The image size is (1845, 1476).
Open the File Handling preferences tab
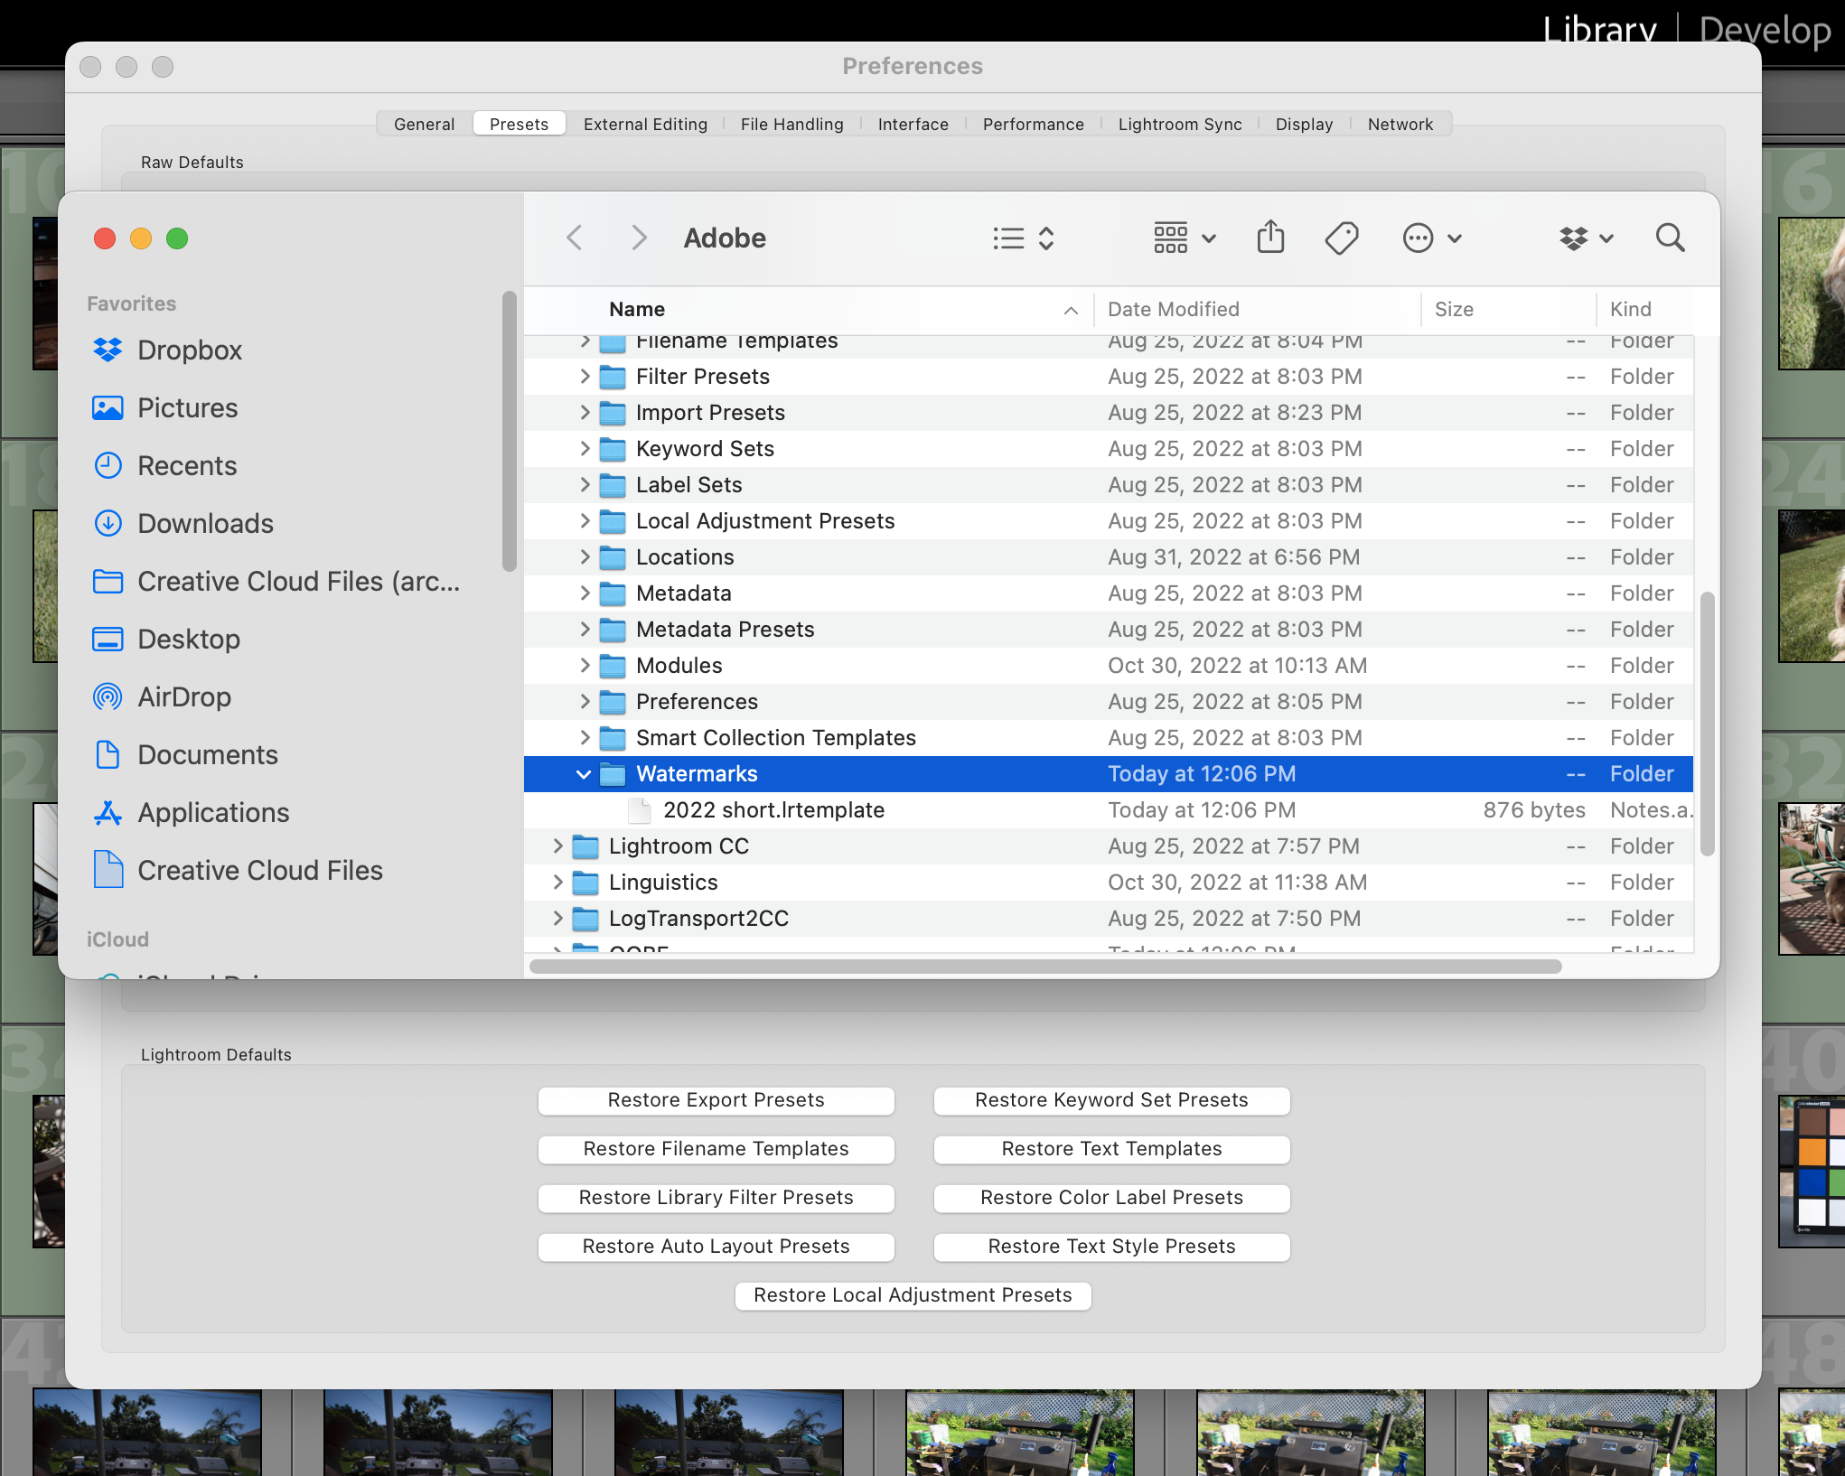tap(791, 124)
